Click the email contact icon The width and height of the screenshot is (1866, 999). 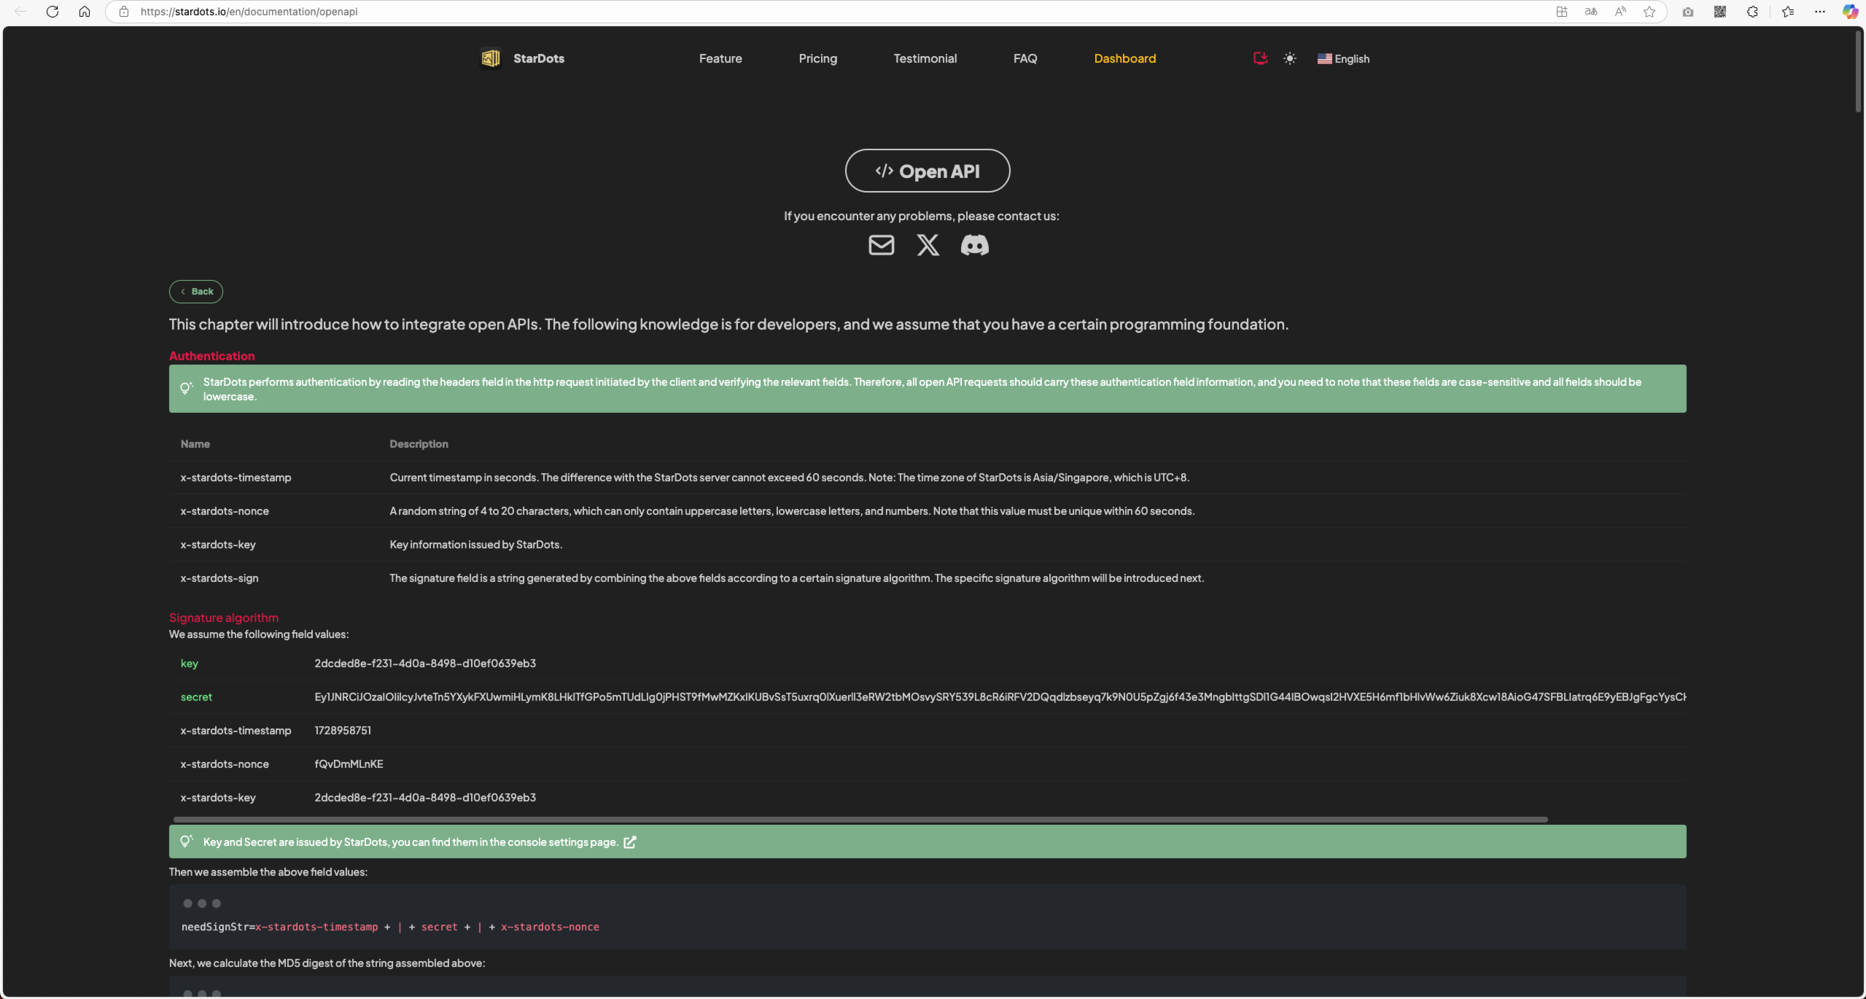[881, 245]
